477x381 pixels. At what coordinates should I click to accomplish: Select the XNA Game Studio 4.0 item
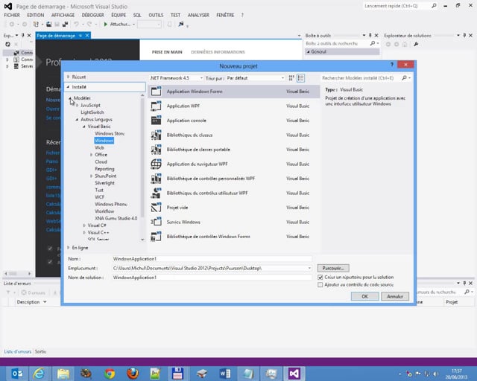point(116,218)
